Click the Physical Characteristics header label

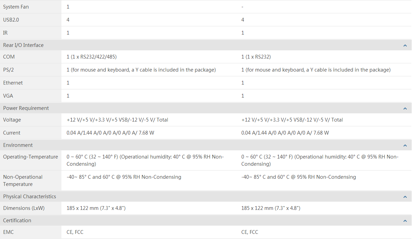coord(30,197)
